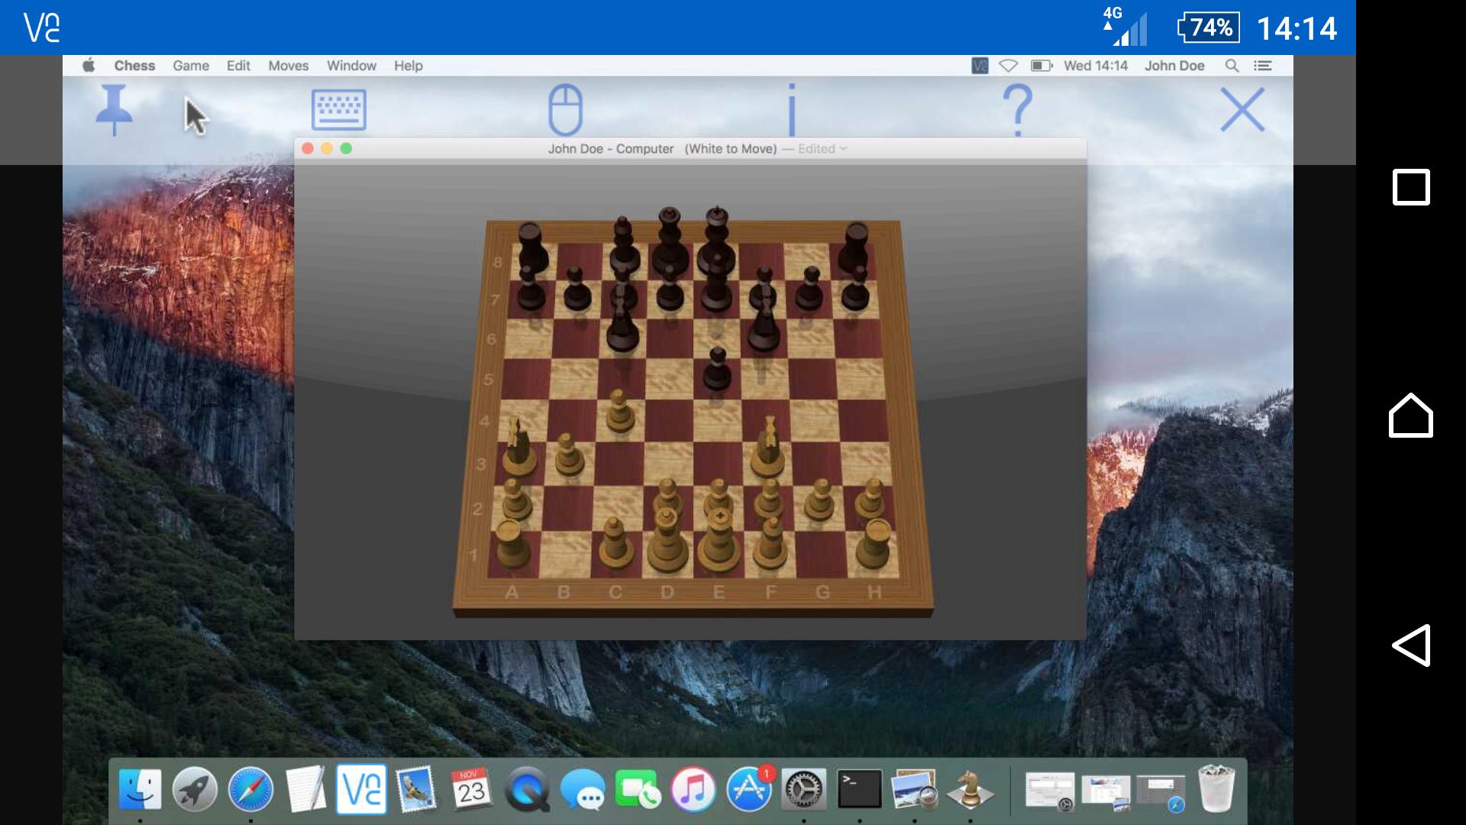Image resolution: width=1466 pixels, height=825 pixels.
Task: Open the Help menu
Action: (x=408, y=66)
